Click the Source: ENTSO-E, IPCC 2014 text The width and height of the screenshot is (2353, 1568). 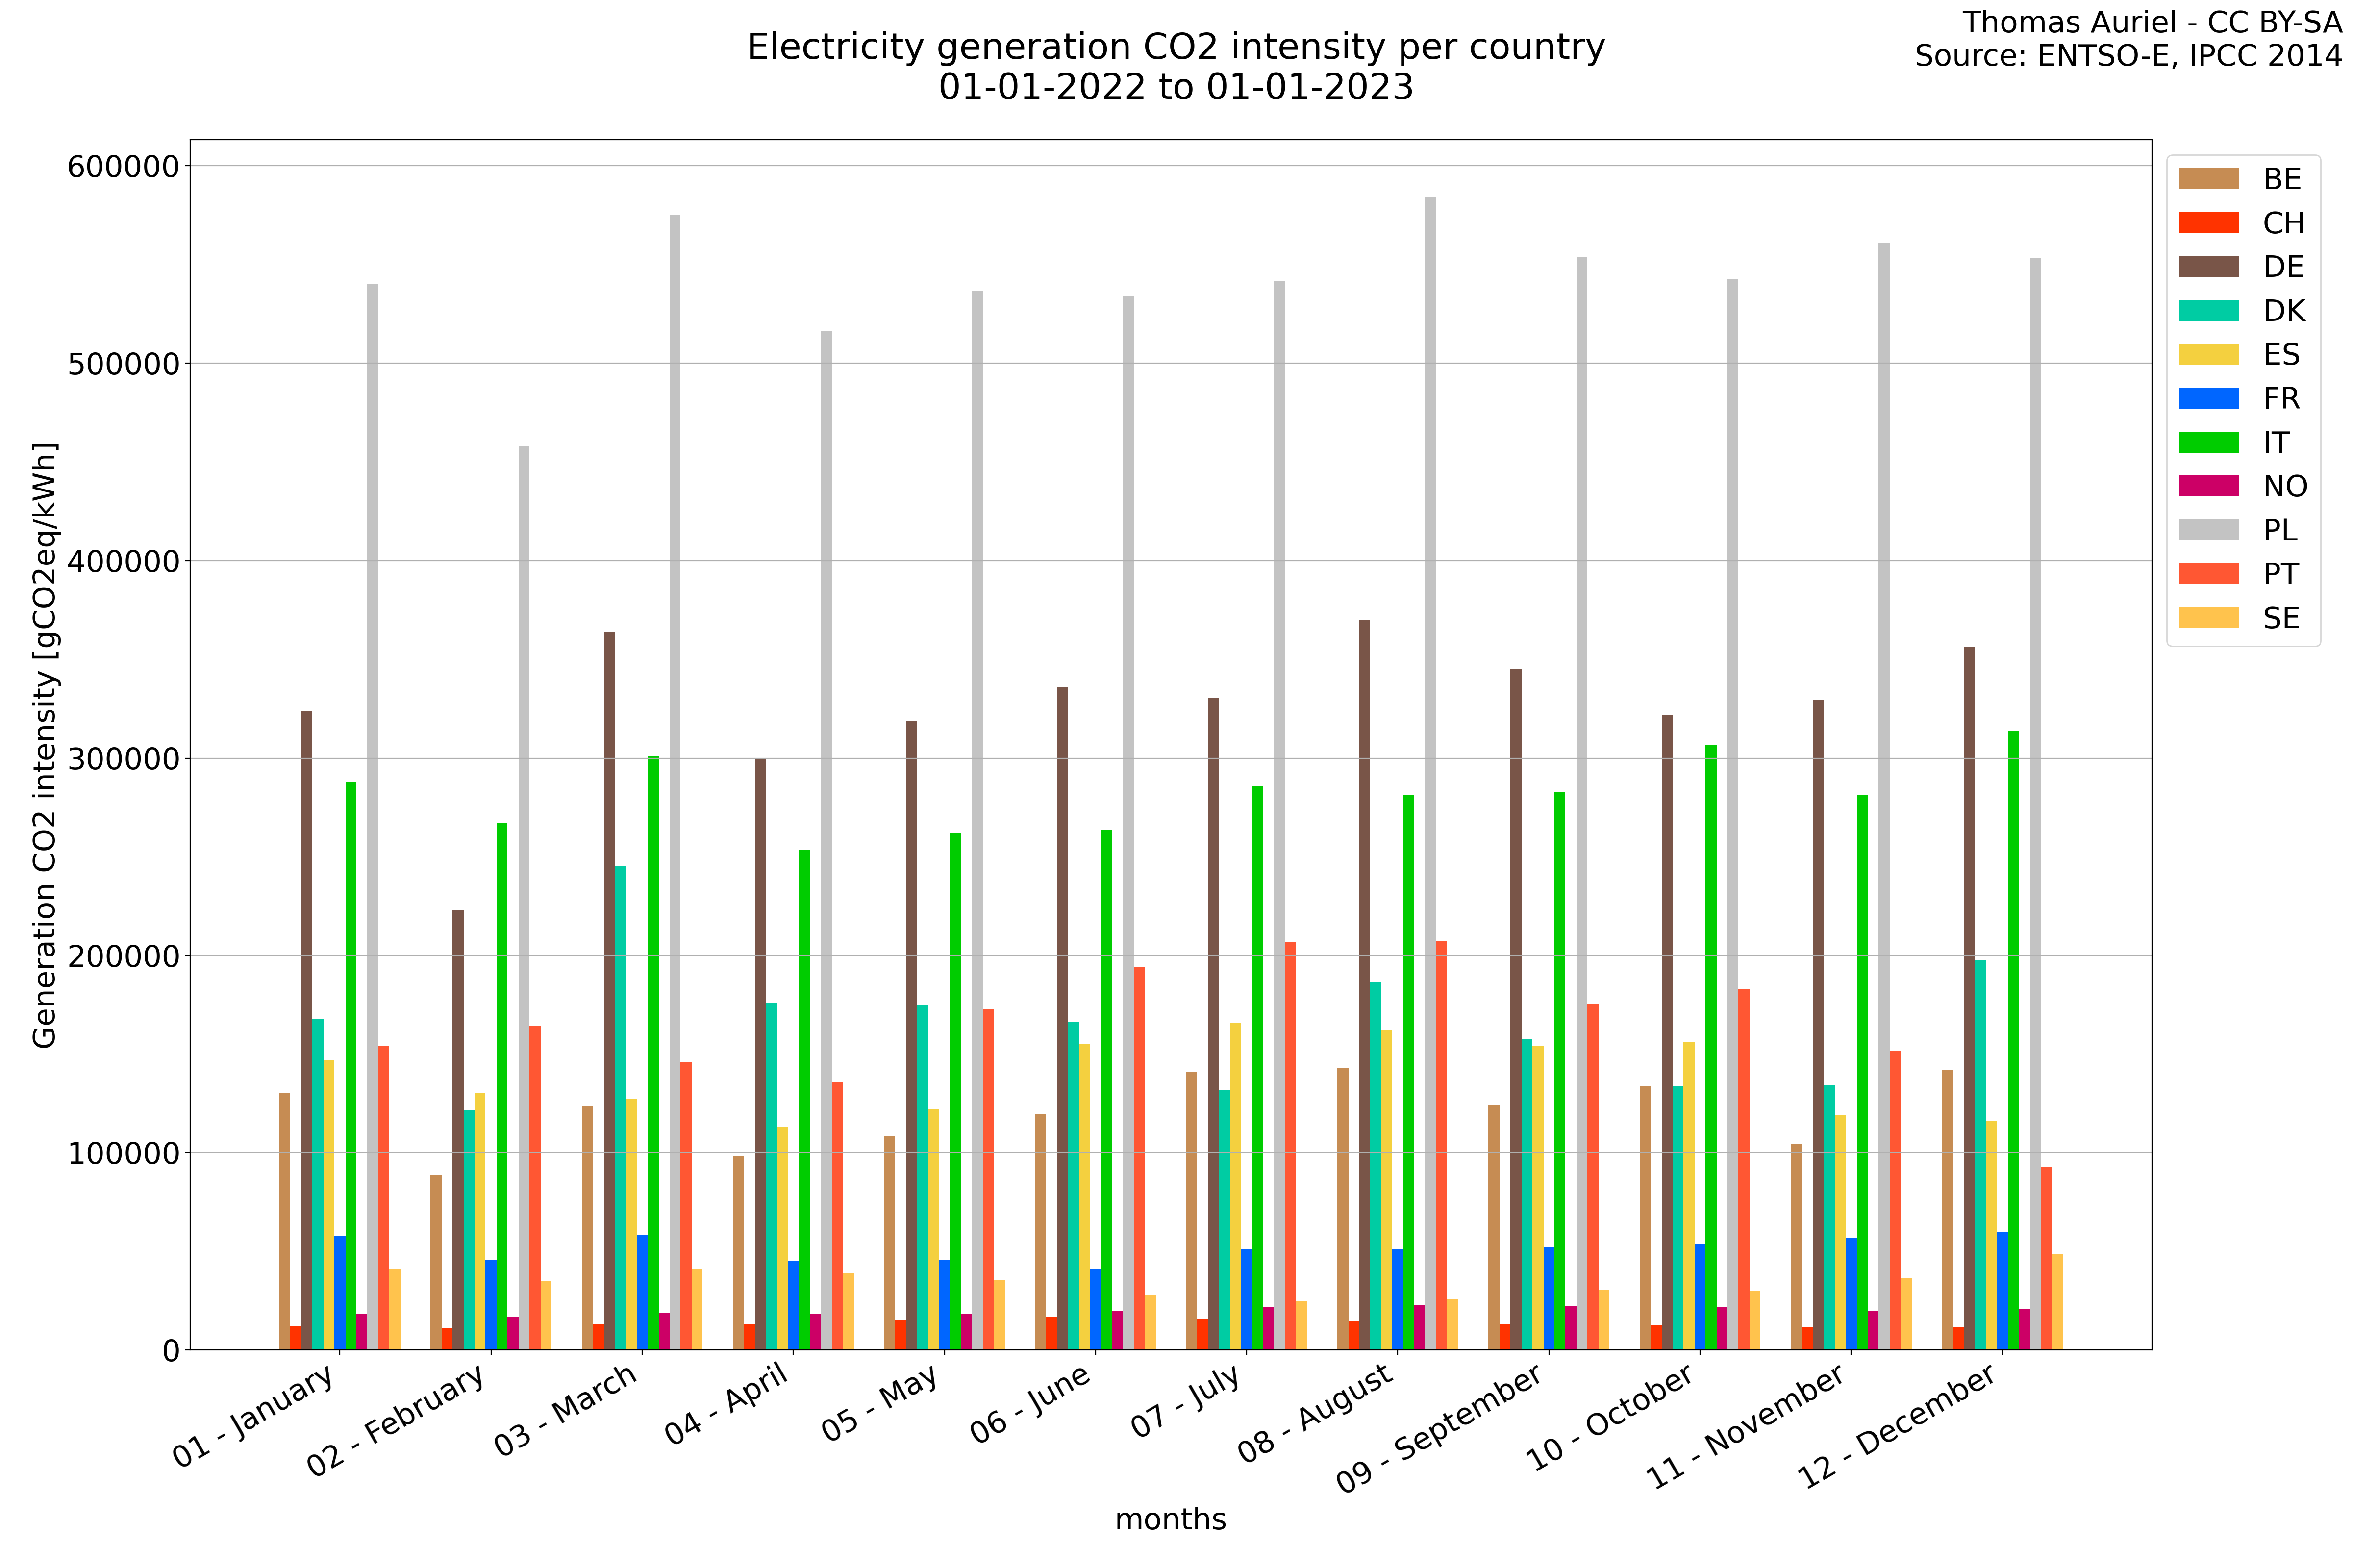pyautogui.click(x=2128, y=56)
